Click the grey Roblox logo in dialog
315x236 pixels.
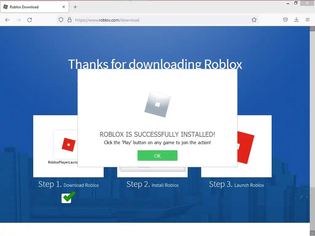pyautogui.click(x=157, y=104)
